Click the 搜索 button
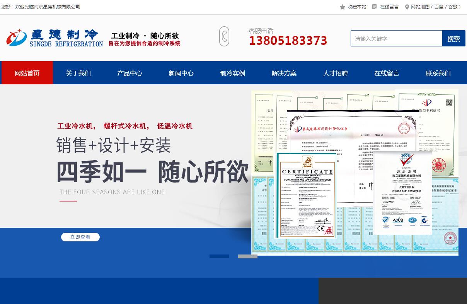 [454, 38]
